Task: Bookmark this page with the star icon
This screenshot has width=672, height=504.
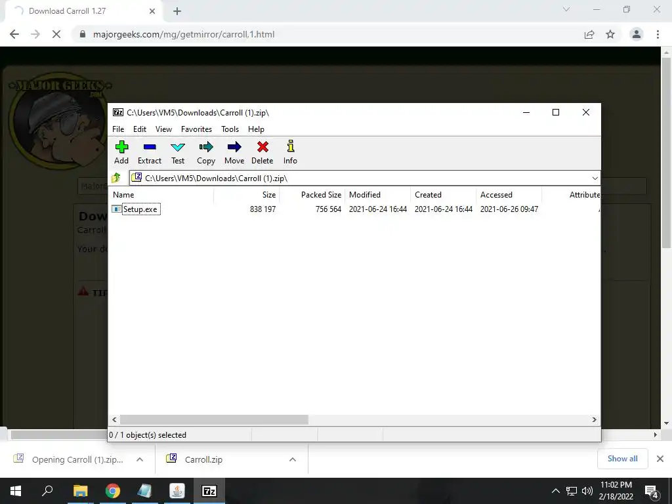Action: click(x=610, y=34)
